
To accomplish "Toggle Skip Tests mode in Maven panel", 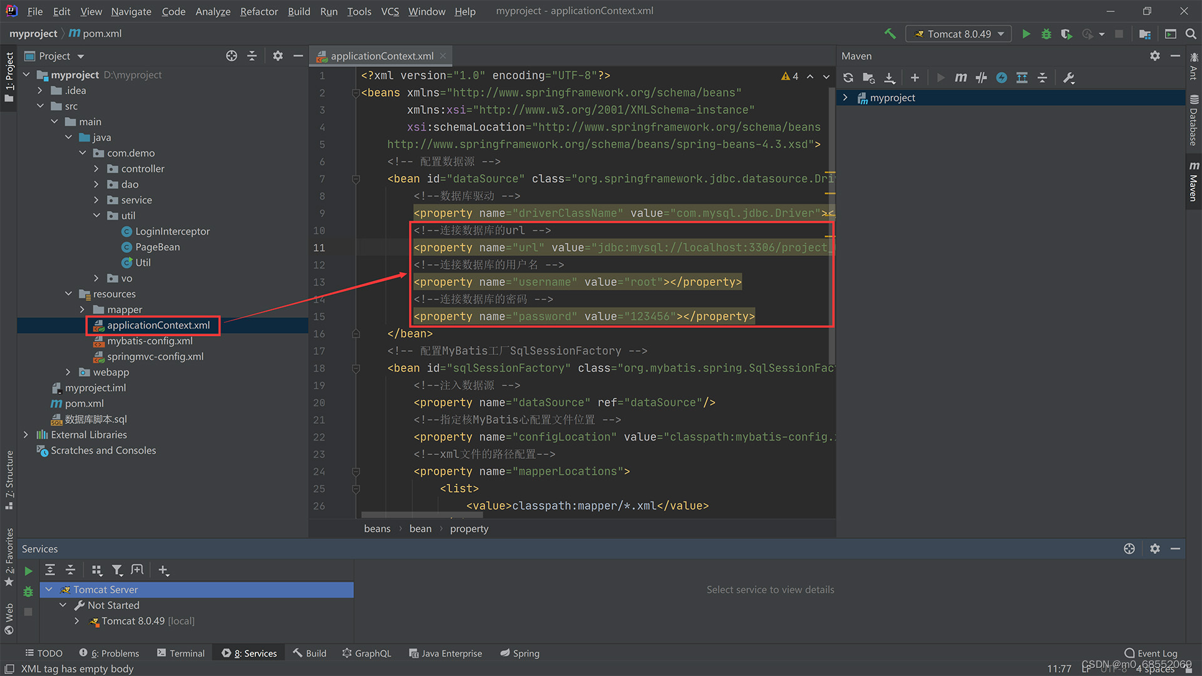I will click(981, 78).
